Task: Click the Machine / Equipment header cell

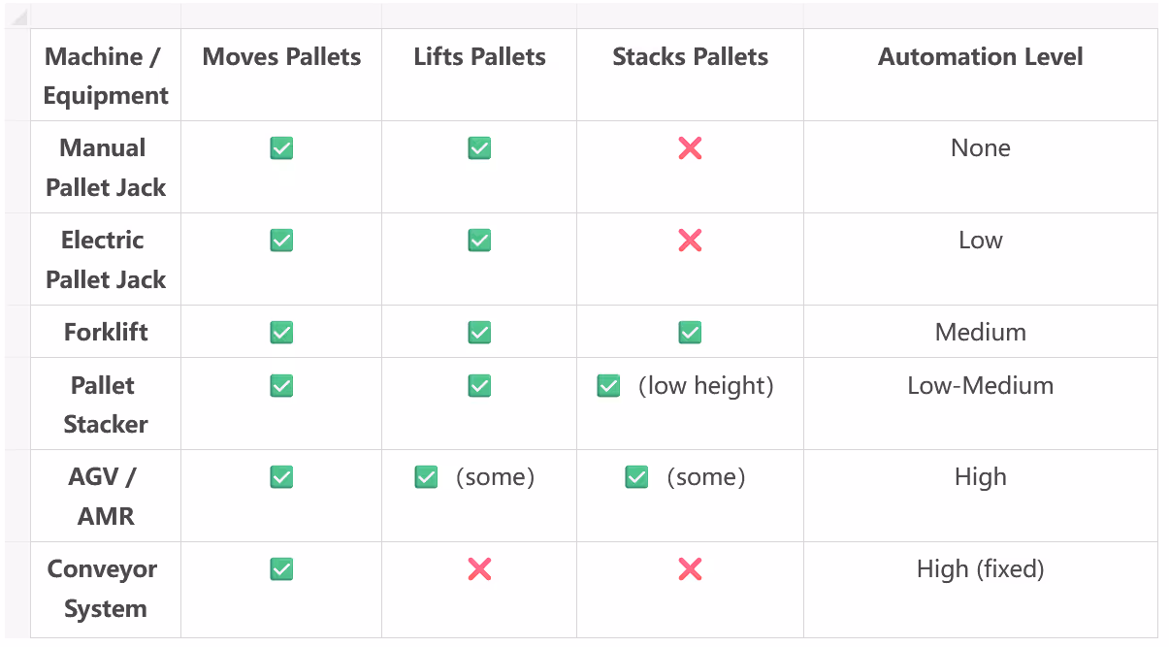Action: [106, 75]
